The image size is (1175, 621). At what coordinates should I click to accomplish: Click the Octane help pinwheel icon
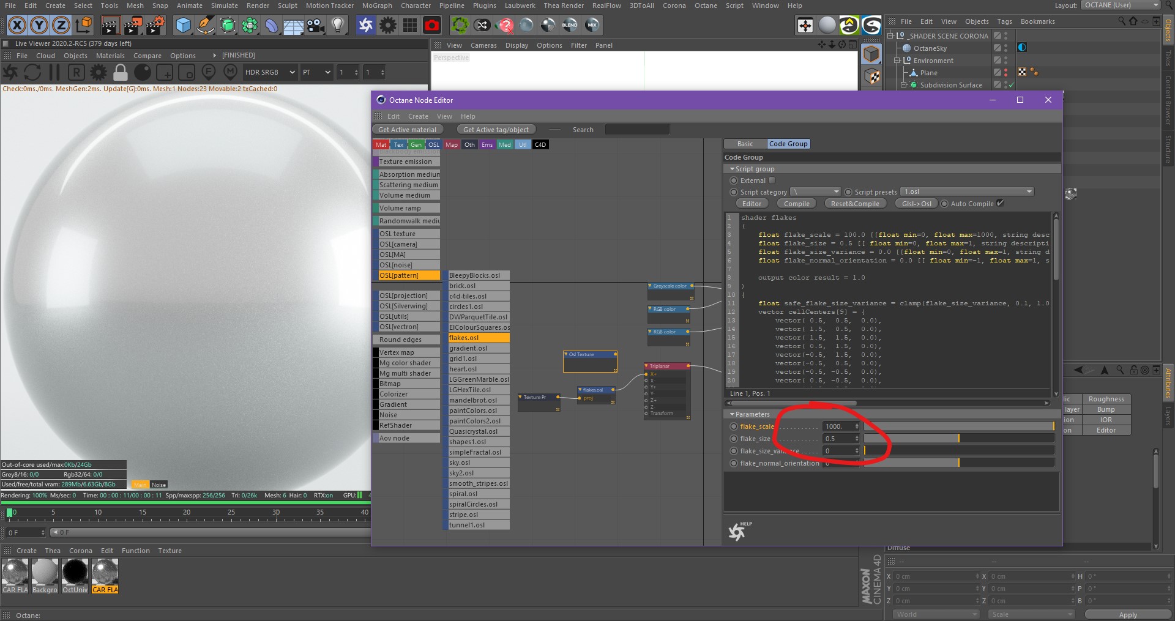737,532
